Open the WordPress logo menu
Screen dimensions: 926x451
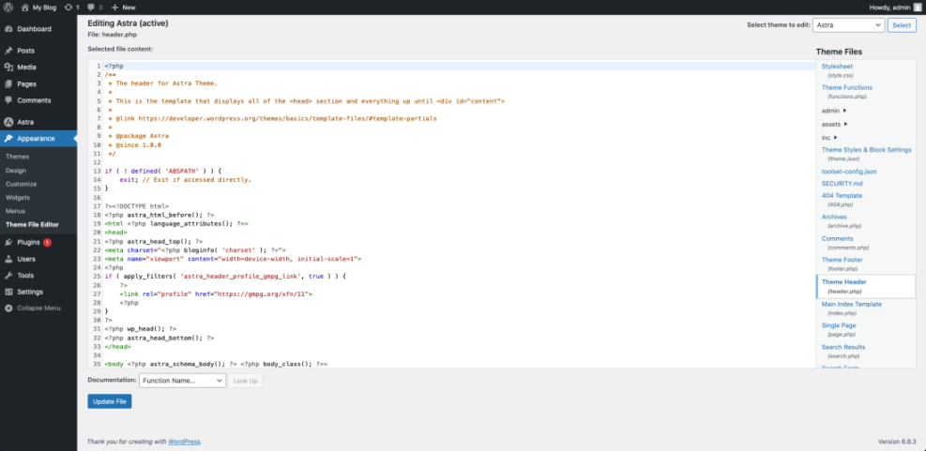pyautogui.click(x=8, y=8)
